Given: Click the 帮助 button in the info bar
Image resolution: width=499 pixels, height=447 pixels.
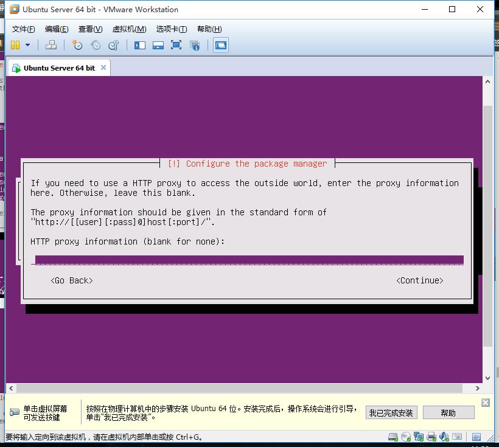Looking at the screenshot, I should point(448,413).
